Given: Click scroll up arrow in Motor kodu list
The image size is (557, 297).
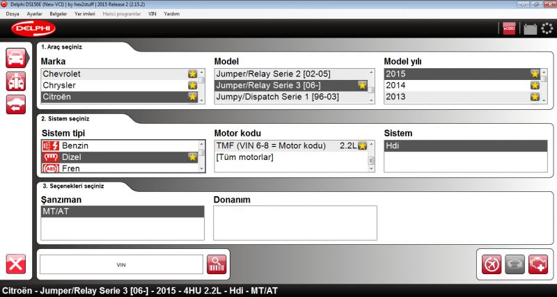Looking at the screenshot, I should pyautogui.click(x=371, y=144).
